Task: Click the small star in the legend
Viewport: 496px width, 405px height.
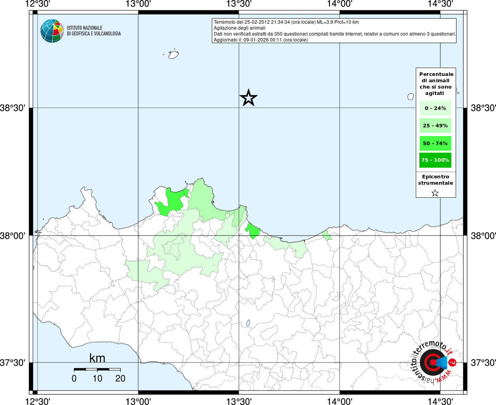Action: pyautogui.click(x=435, y=193)
